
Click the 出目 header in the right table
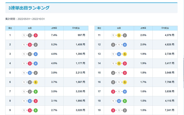coord(119,28)
